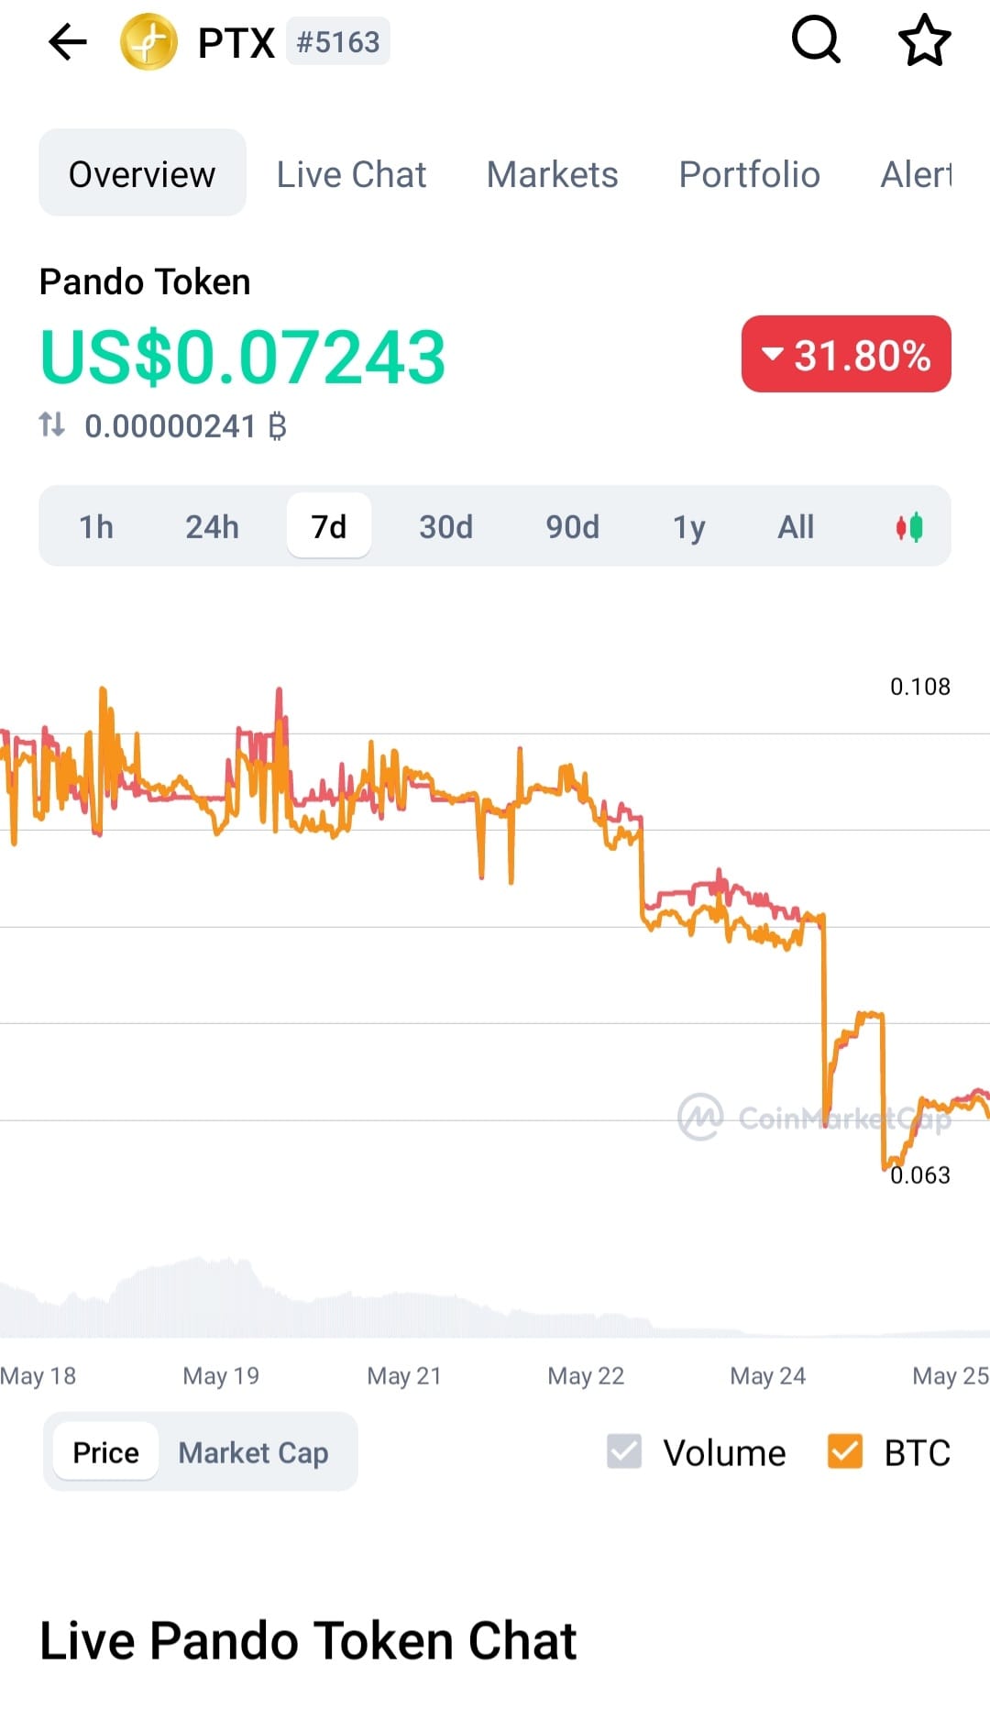The height and width of the screenshot is (1709, 990).
Task: Go back using the left arrow
Action: pyautogui.click(x=67, y=42)
